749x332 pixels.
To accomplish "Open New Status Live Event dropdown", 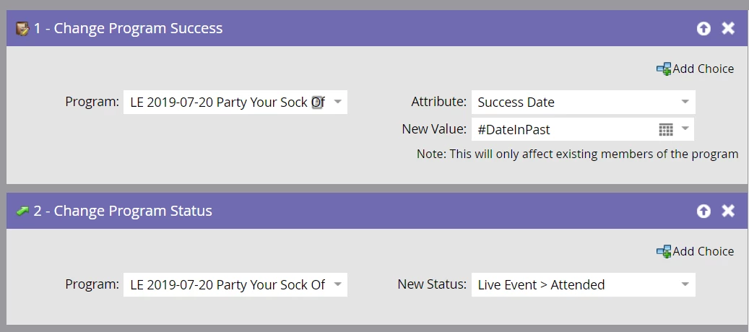I will (x=685, y=284).
